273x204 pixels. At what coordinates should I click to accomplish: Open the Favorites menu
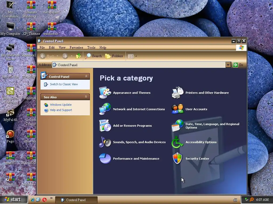pyautogui.click(x=76, y=47)
